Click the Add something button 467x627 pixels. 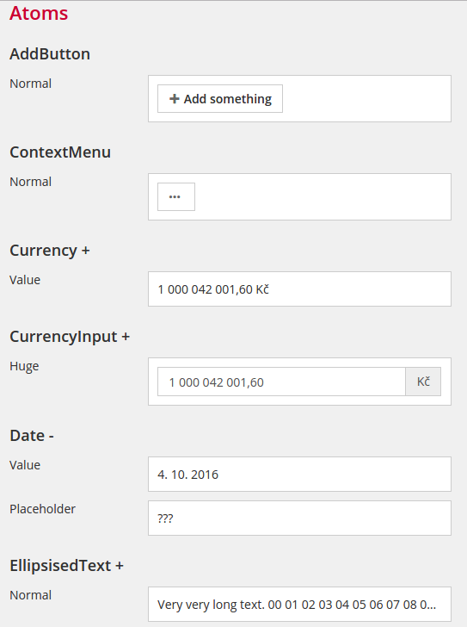point(220,99)
